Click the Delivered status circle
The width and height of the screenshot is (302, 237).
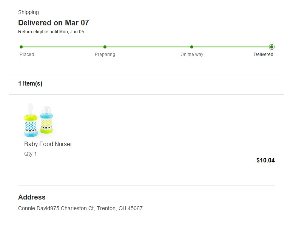point(272,47)
